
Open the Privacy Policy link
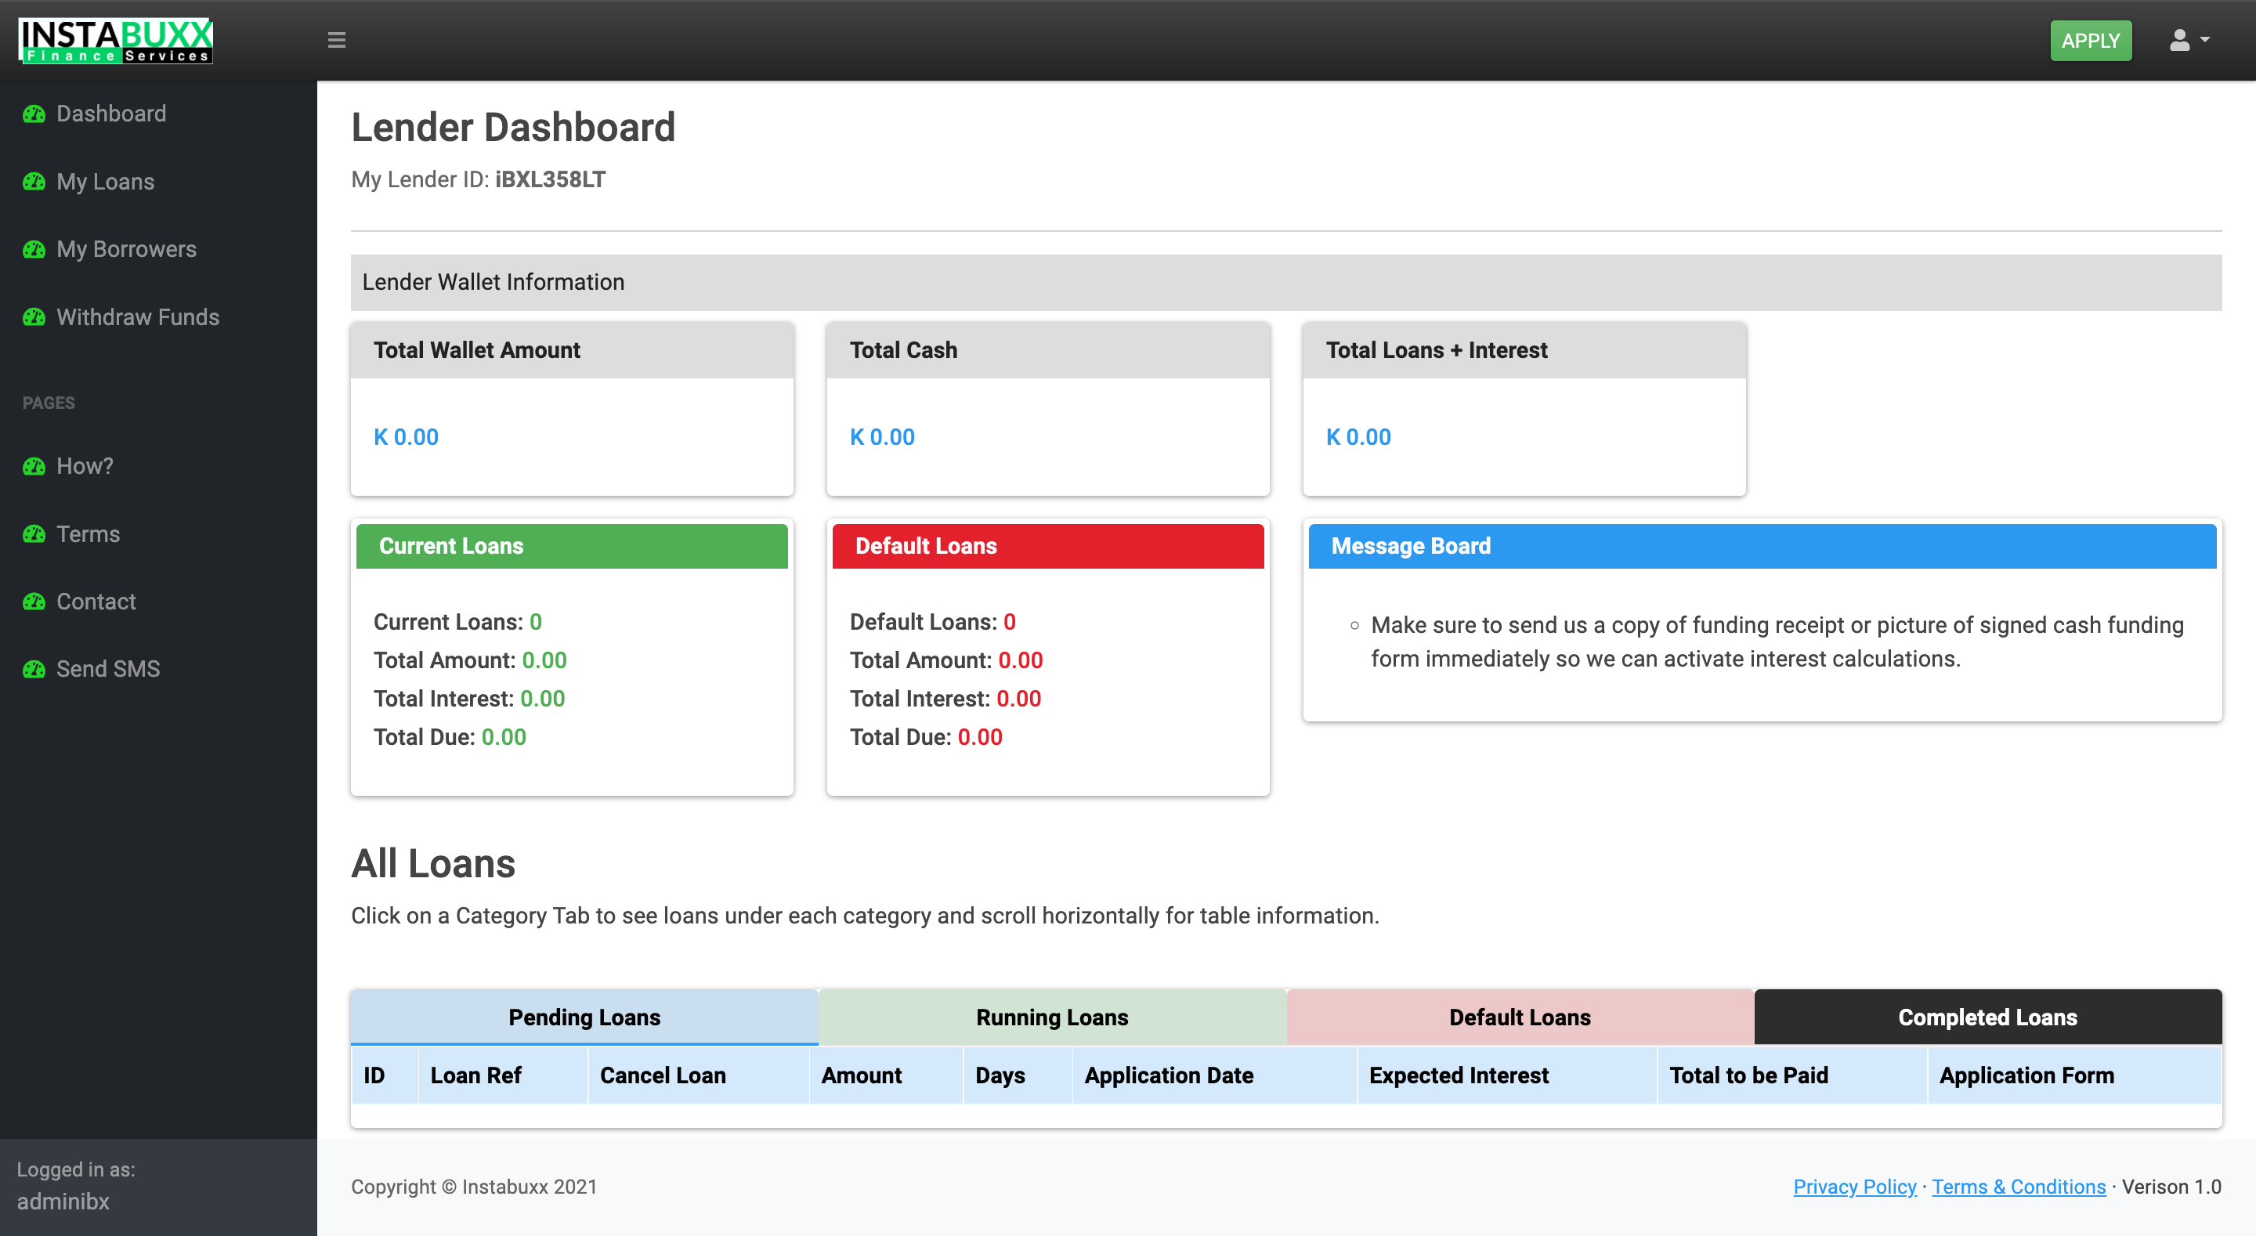click(x=1854, y=1187)
